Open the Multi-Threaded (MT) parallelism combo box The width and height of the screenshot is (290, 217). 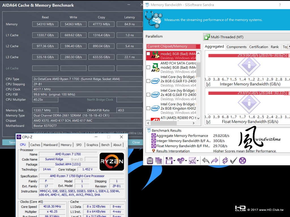tap(247, 37)
